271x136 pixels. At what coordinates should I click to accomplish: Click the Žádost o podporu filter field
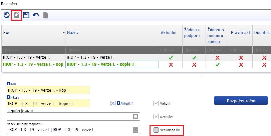click(194, 50)
